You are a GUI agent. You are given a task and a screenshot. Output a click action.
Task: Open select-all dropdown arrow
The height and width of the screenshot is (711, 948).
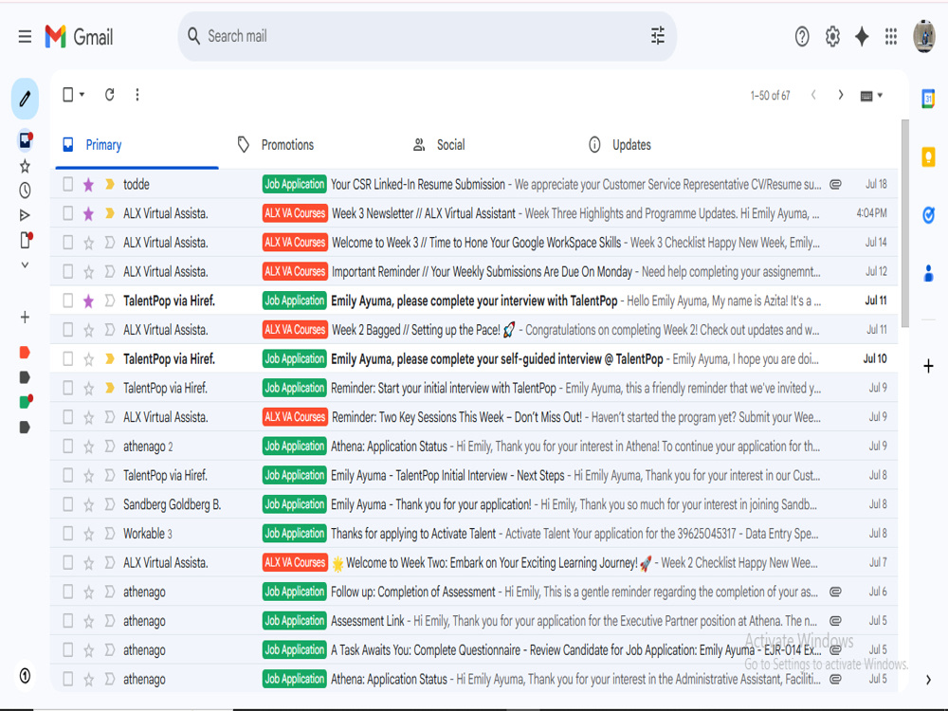click(x=82, y=94)
